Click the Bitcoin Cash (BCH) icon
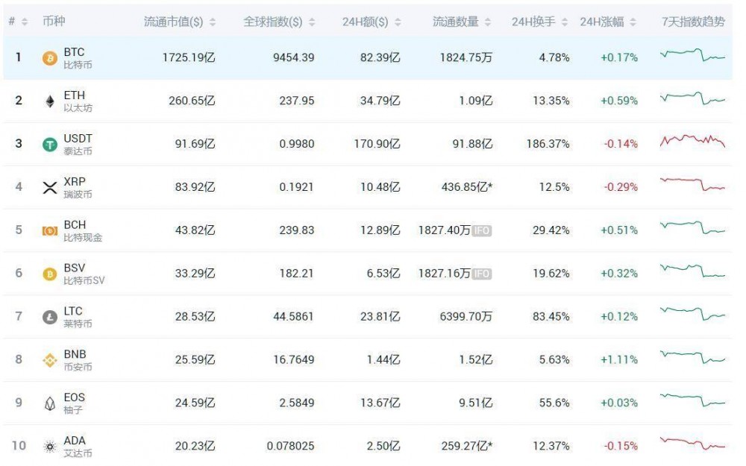 click(x=50, y=231)
